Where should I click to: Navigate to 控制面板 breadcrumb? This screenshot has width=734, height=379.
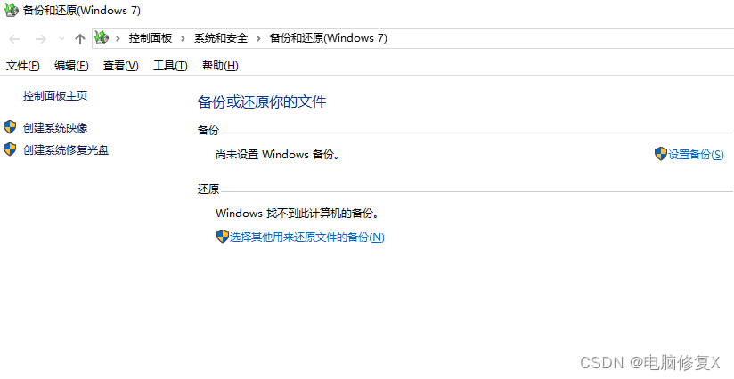151,38
